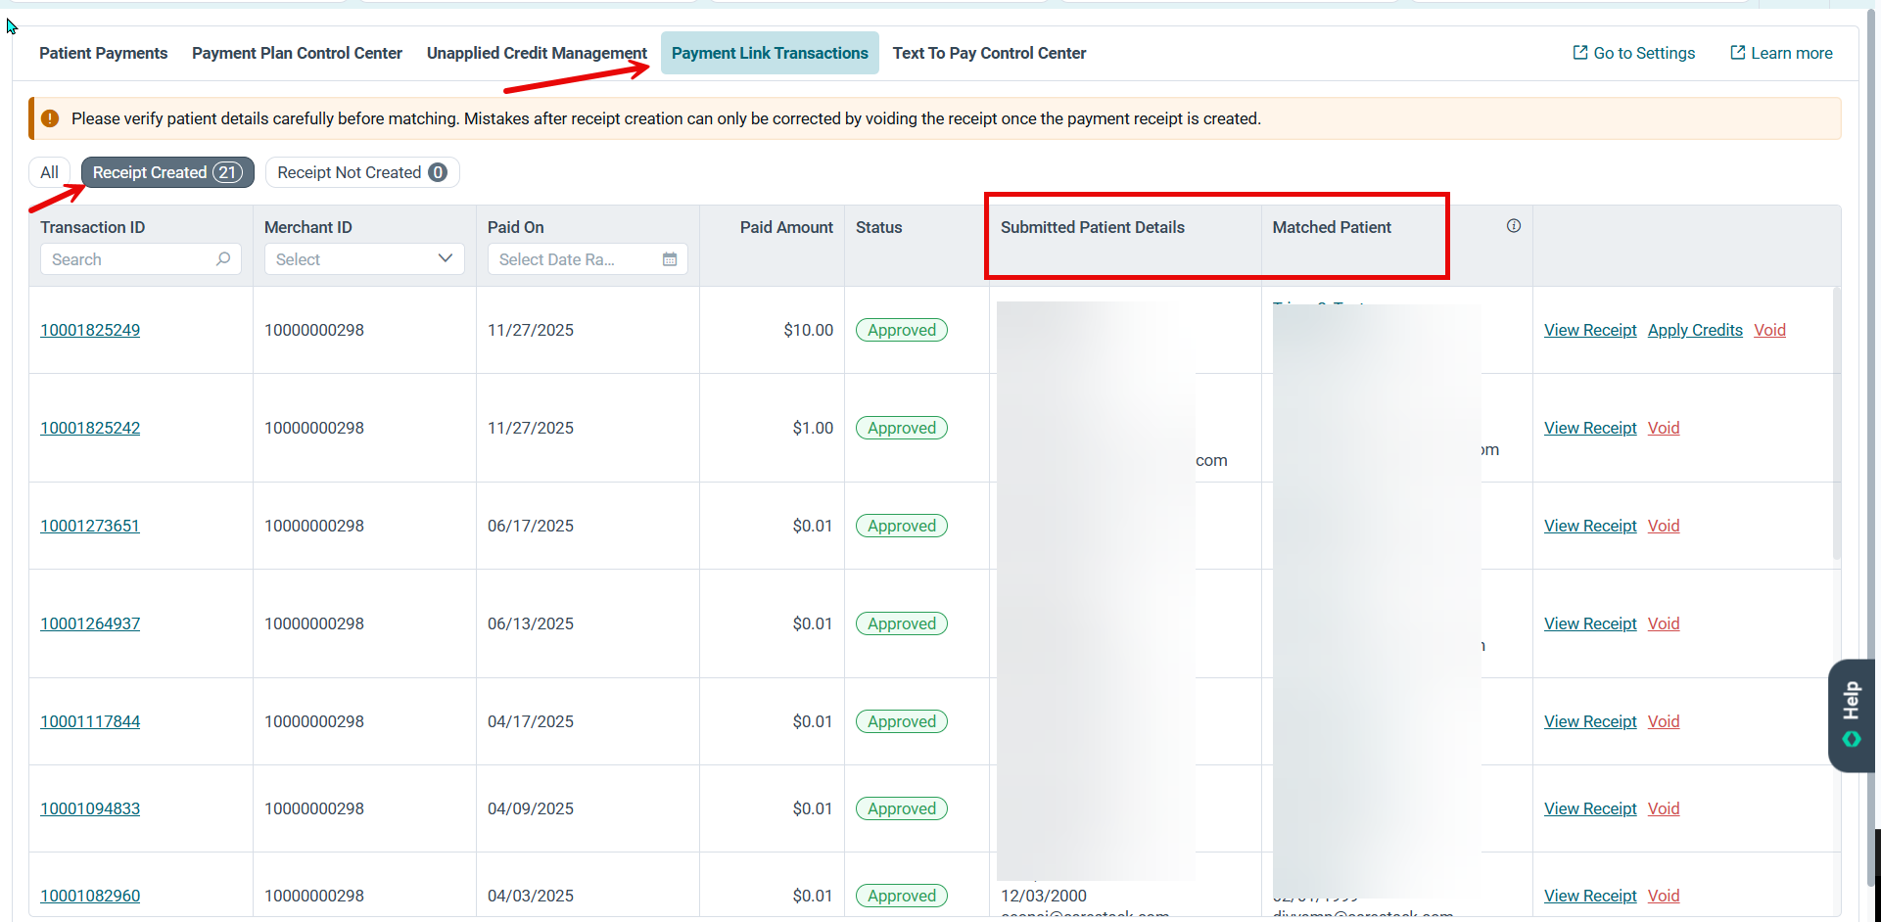Open Text To Pay Control Center tab

[x=989, y=53]
